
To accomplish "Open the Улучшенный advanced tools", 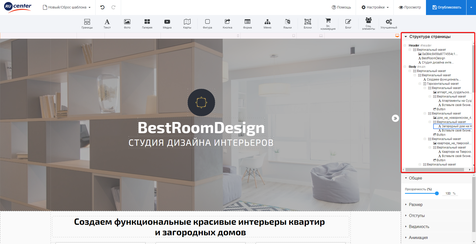I will [389, 24].
